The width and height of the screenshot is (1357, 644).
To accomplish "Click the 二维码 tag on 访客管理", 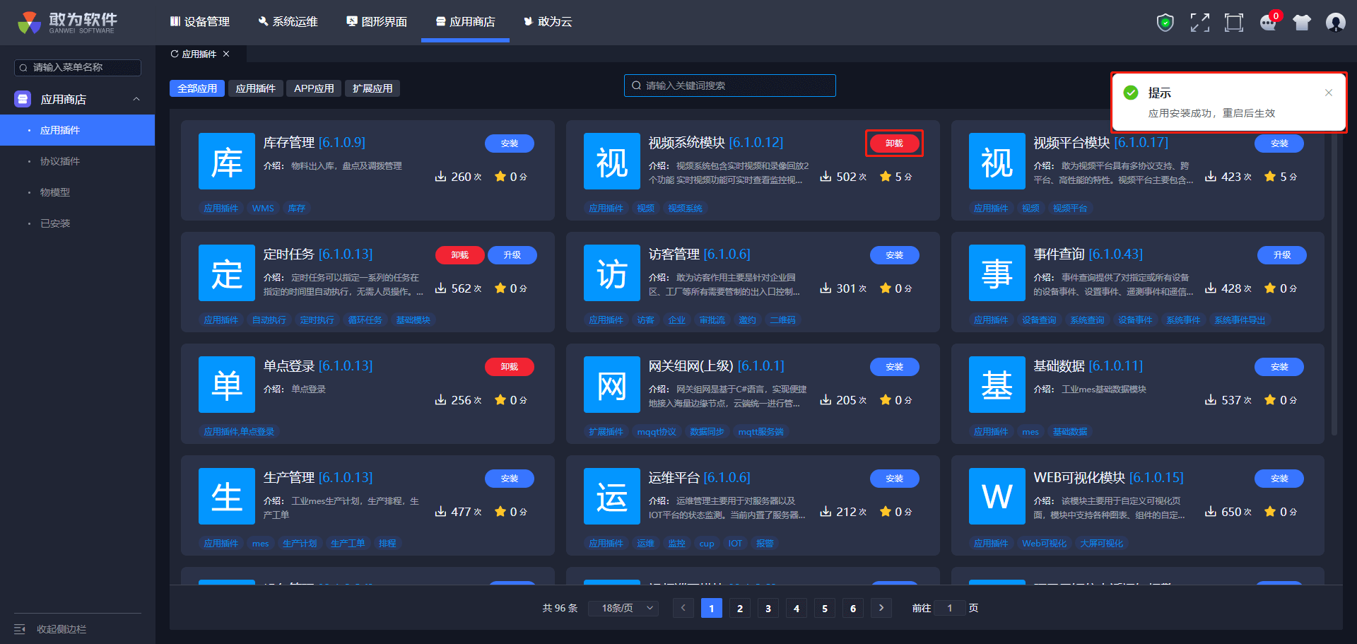I will tap(782, 320).
